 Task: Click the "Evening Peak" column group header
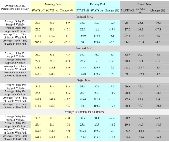(98, 4)
